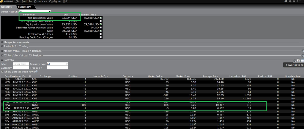
Task: Open the Configure menu
Action: [55, 1]
